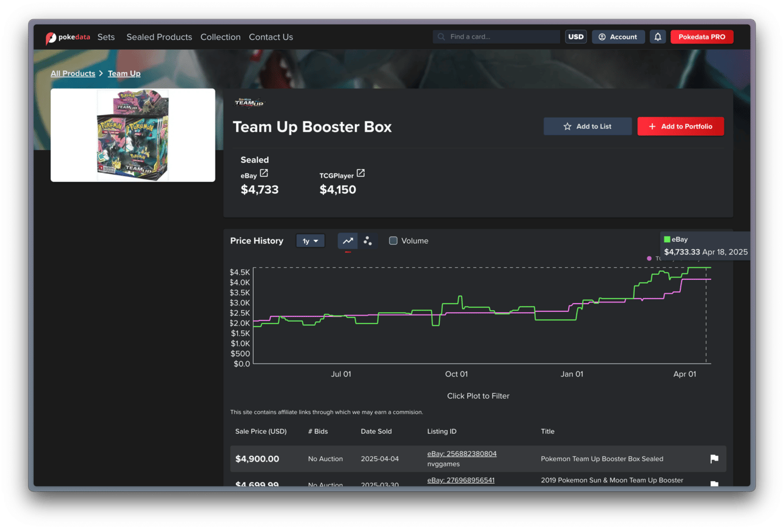
Task: Click the Listing ID column header
Action: pos(442,431)
